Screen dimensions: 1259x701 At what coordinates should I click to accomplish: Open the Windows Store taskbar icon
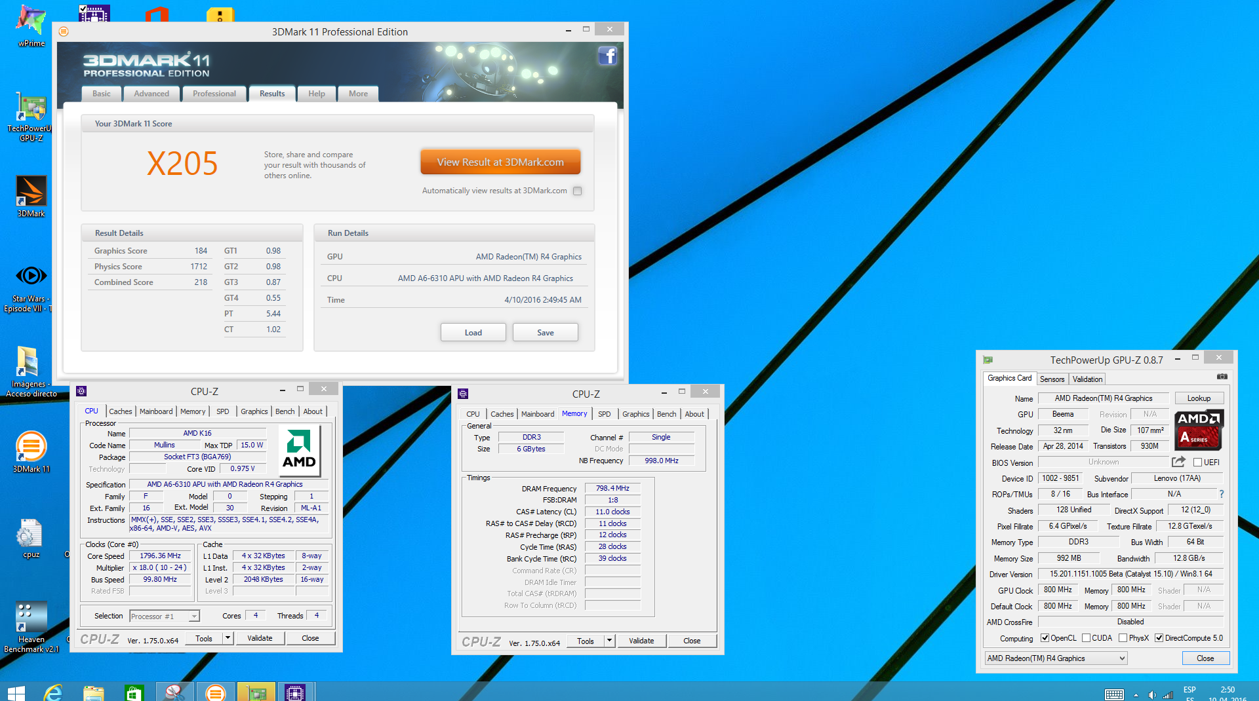[134, 692]
